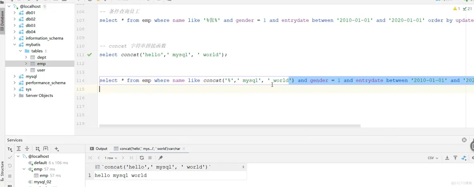This screenshot has width=474, height=187.
Task: Select the db04 schema in tree
Action: pyautogui.click(x=30, y=32)
